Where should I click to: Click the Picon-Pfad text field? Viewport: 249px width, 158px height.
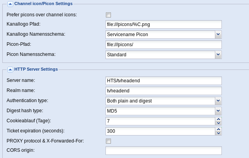(164, 45)
